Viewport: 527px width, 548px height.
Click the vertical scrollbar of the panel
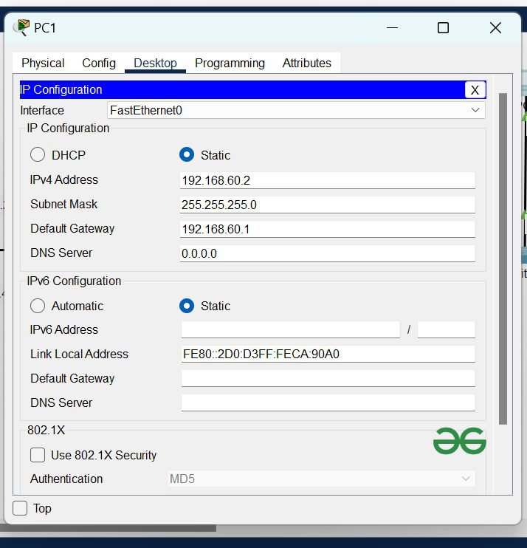coord(503,258)
